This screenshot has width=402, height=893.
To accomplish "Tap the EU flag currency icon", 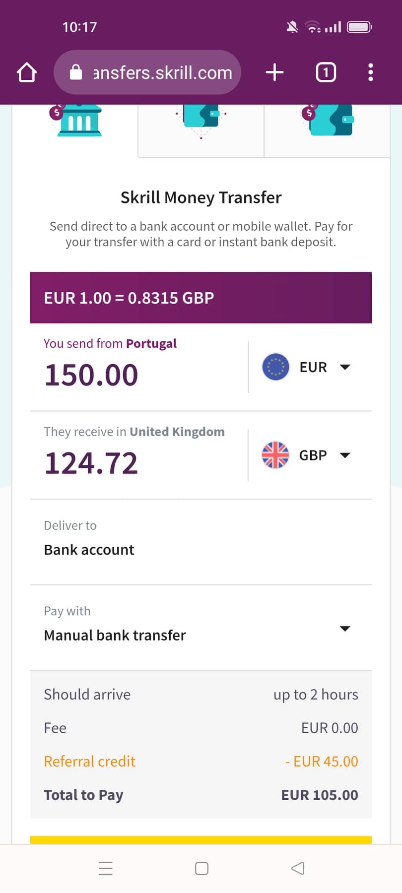I will 275,367.
